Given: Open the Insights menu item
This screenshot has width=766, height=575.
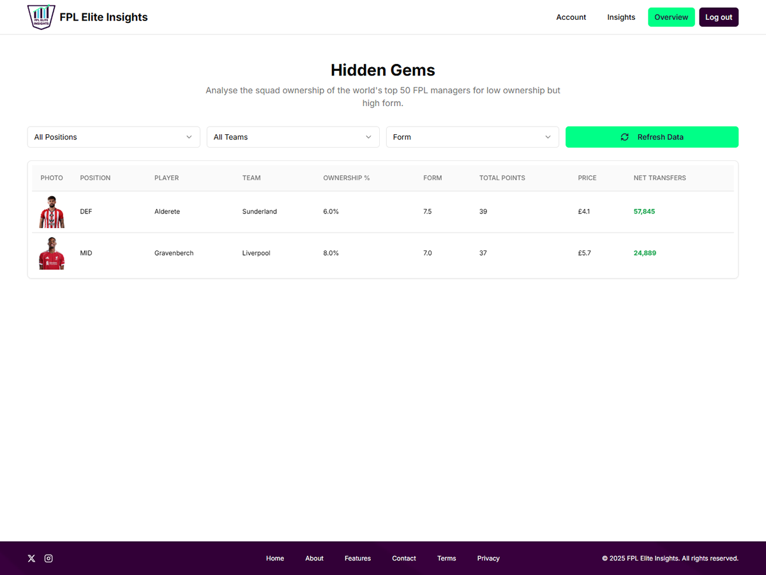Looking at the screenshot, I should tap(621, 17).
